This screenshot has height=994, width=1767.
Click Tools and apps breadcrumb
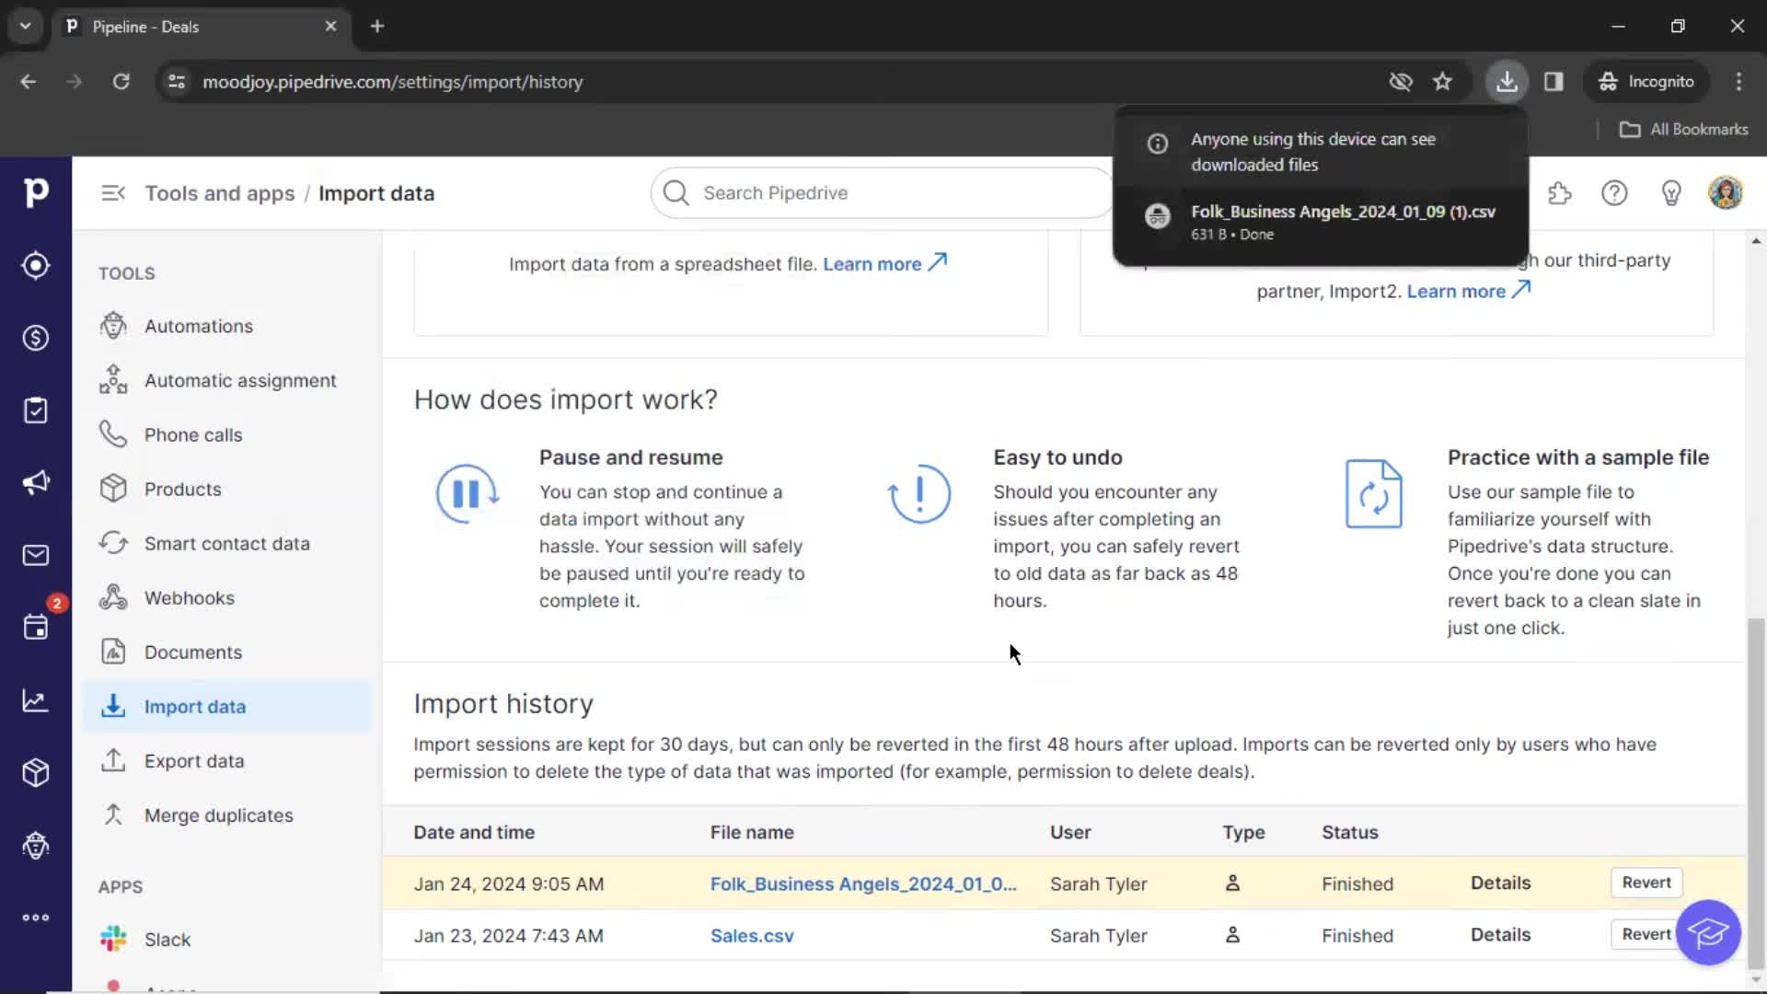219,193
